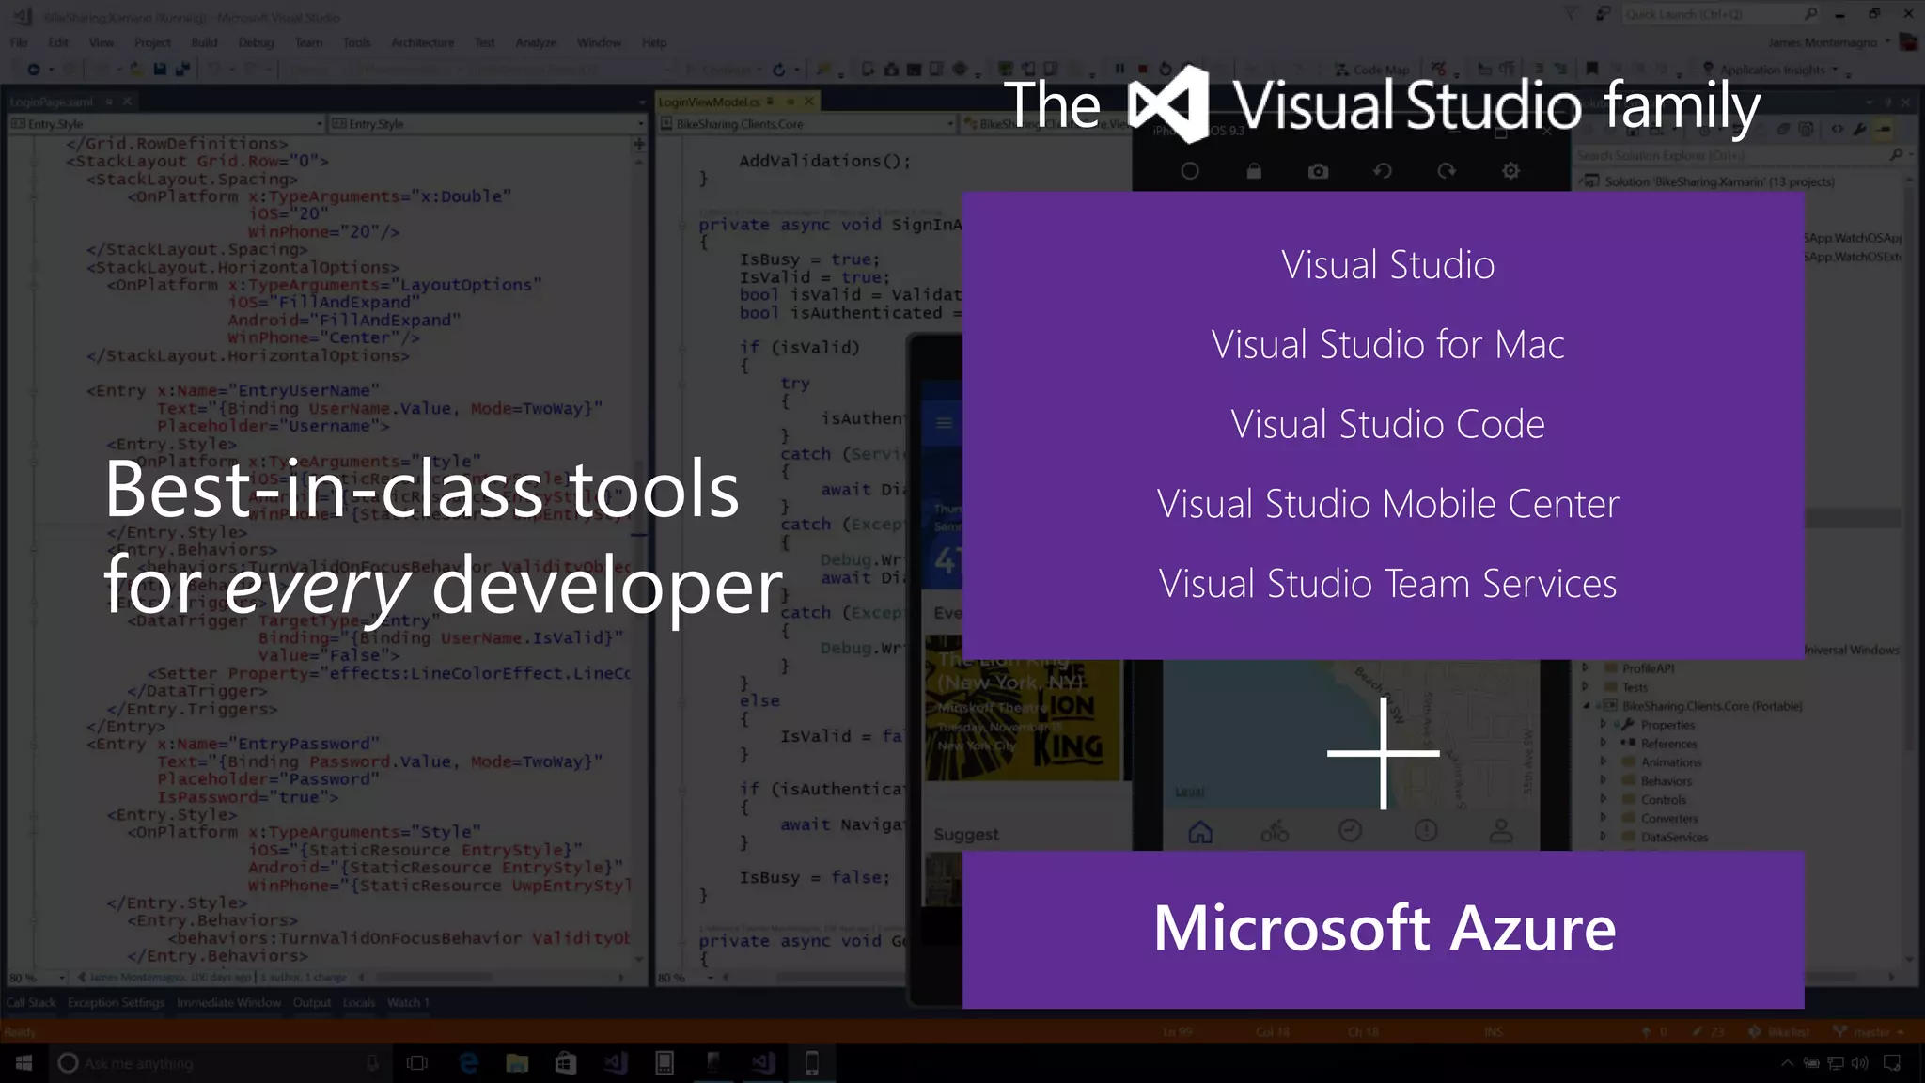
Task: Open the Application Insights dropdown
Action: pyautogui.click(x=1771, y=70)
